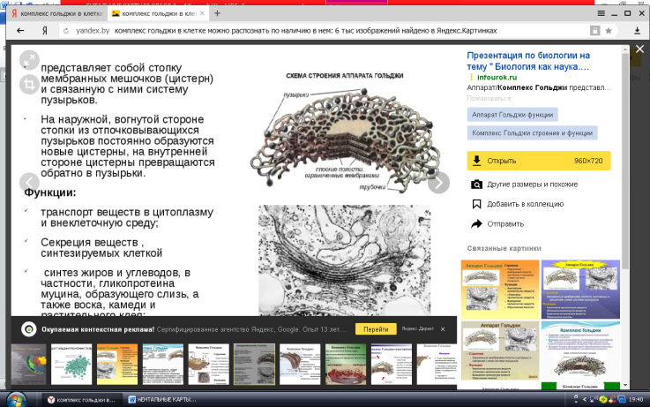Select the crop image fragment tool
The width and height of the screenshot is (650, 407).
pyautogui.click(x=29, y=85)
